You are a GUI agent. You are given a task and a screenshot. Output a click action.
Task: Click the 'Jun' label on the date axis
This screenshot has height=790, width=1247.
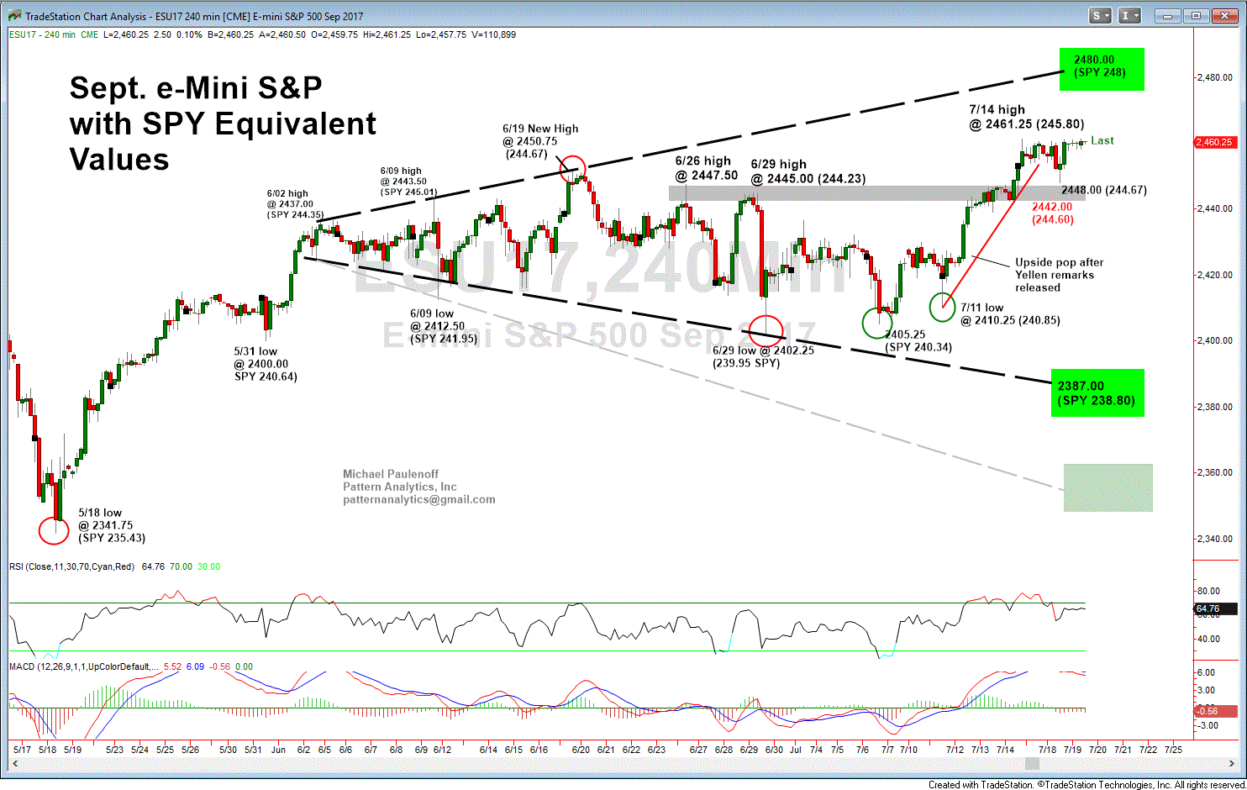tap(279, 750)
